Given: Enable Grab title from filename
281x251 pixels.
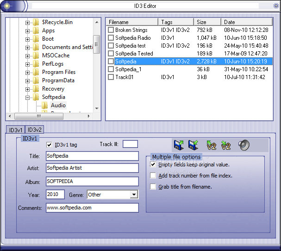Looking at the screenshot, I should [153, 187].
